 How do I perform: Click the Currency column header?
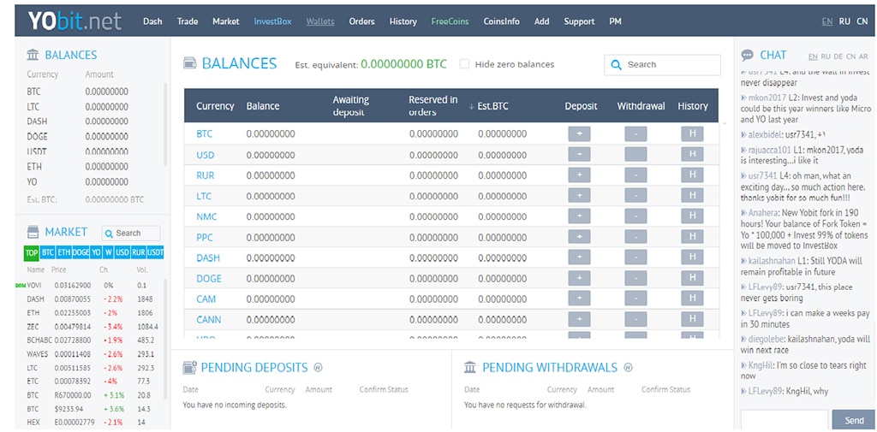pos(215,106)
